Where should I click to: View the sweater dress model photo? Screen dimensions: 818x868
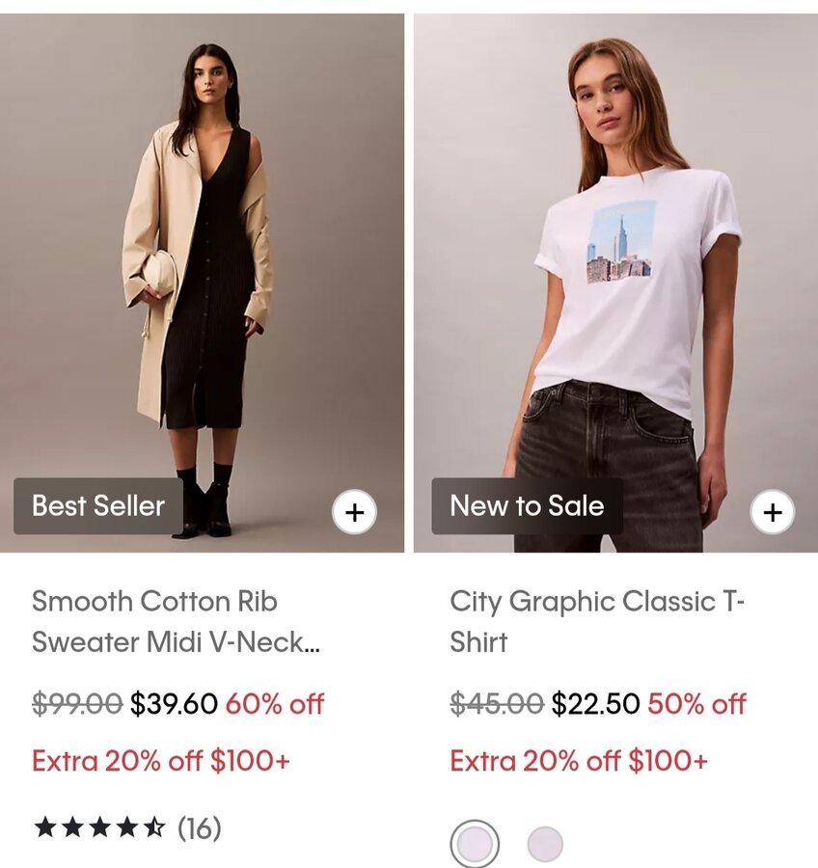(x=203, y=283)
